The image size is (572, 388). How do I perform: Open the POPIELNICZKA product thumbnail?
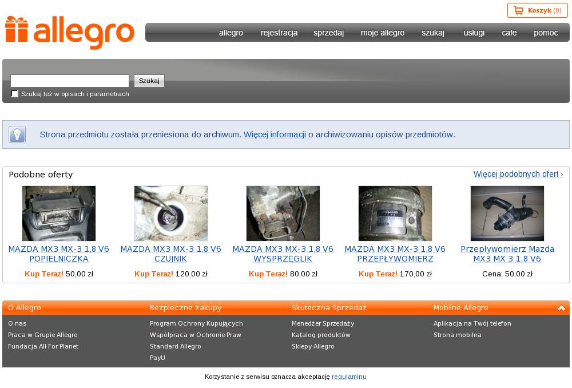[59, 213]
